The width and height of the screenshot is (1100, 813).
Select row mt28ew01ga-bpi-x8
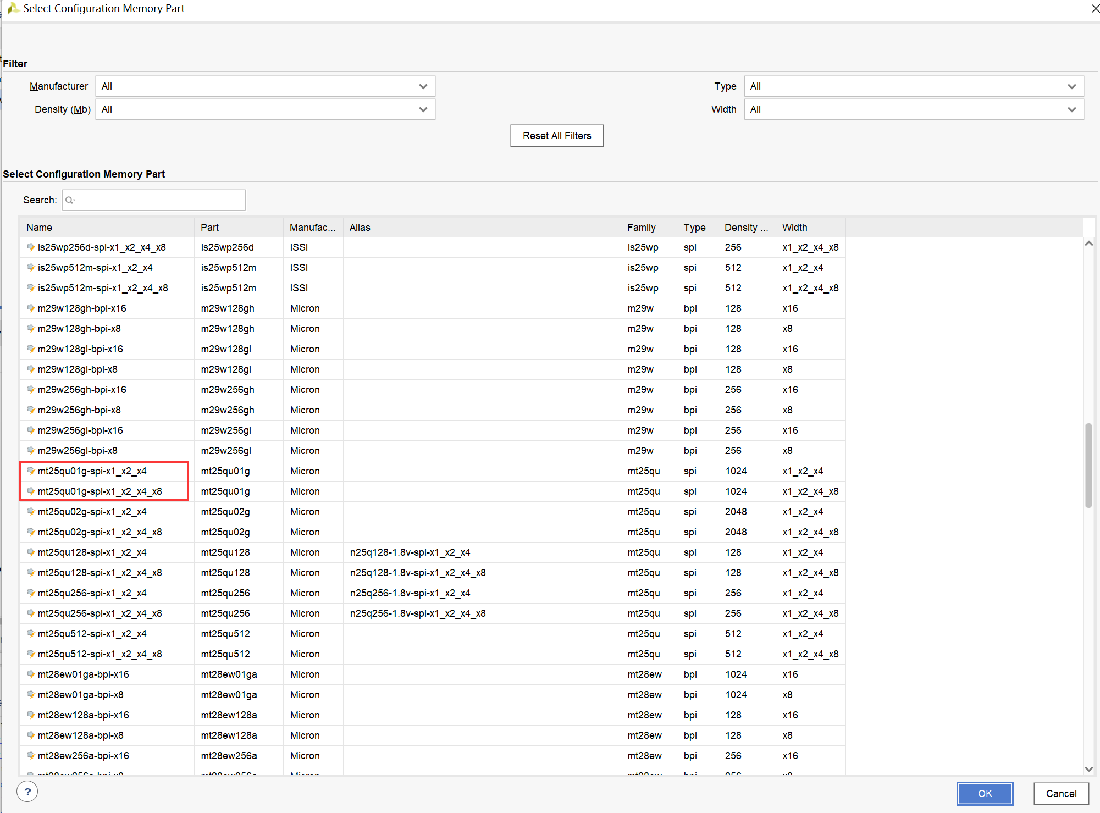pos(433,694)
